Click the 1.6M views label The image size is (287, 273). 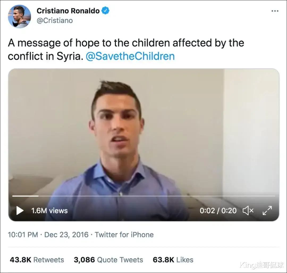click(49, 211)
